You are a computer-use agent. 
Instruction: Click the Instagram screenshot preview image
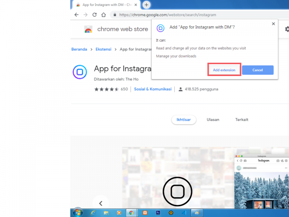click(x=262, y=182)
